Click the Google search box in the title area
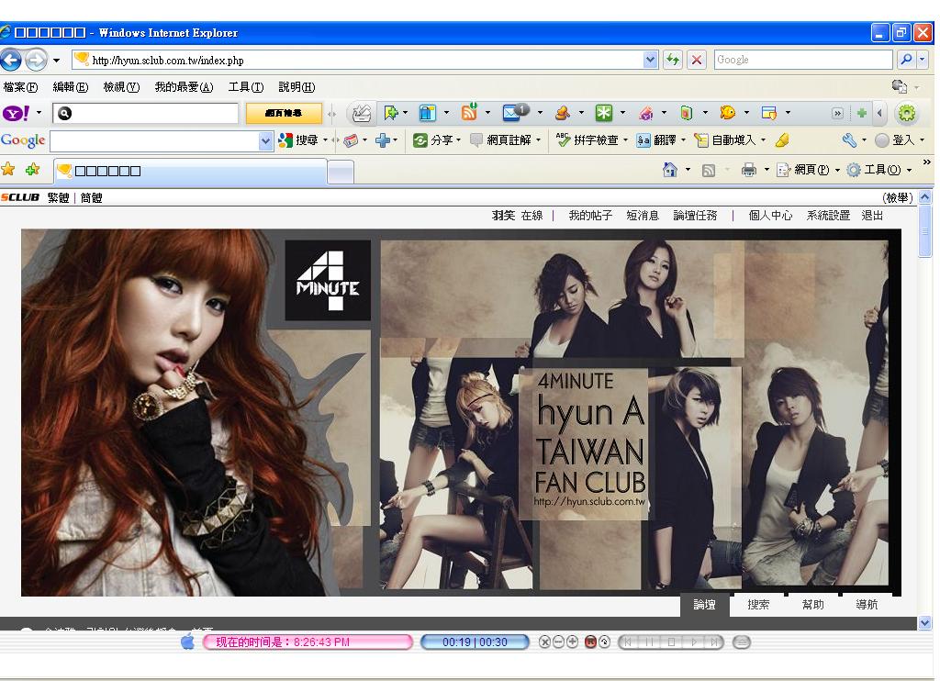Screen dimensions: 940x681 (x=803, y=60)
